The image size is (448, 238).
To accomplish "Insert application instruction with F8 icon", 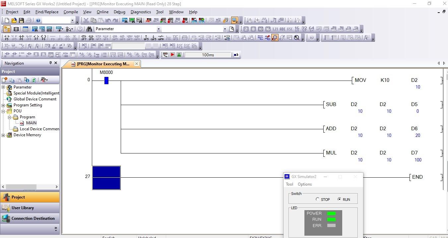I will 43,38.
